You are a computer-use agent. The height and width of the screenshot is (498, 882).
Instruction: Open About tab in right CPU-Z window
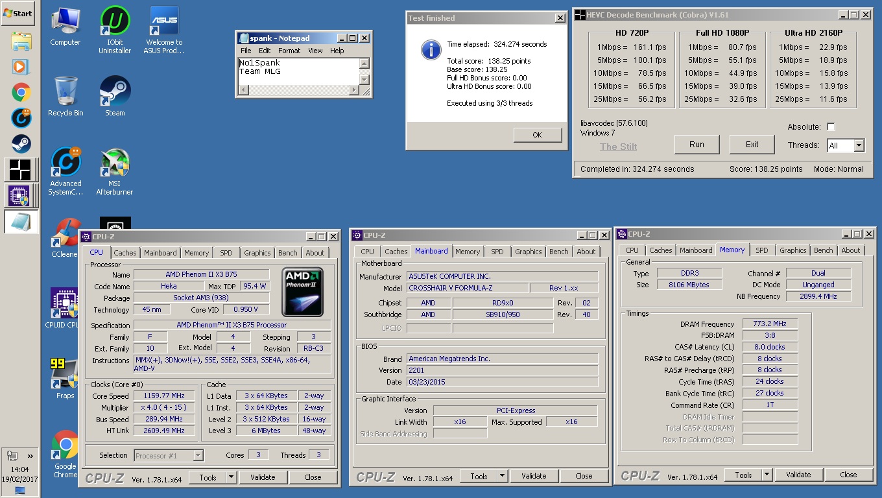[x=850, y=250]
